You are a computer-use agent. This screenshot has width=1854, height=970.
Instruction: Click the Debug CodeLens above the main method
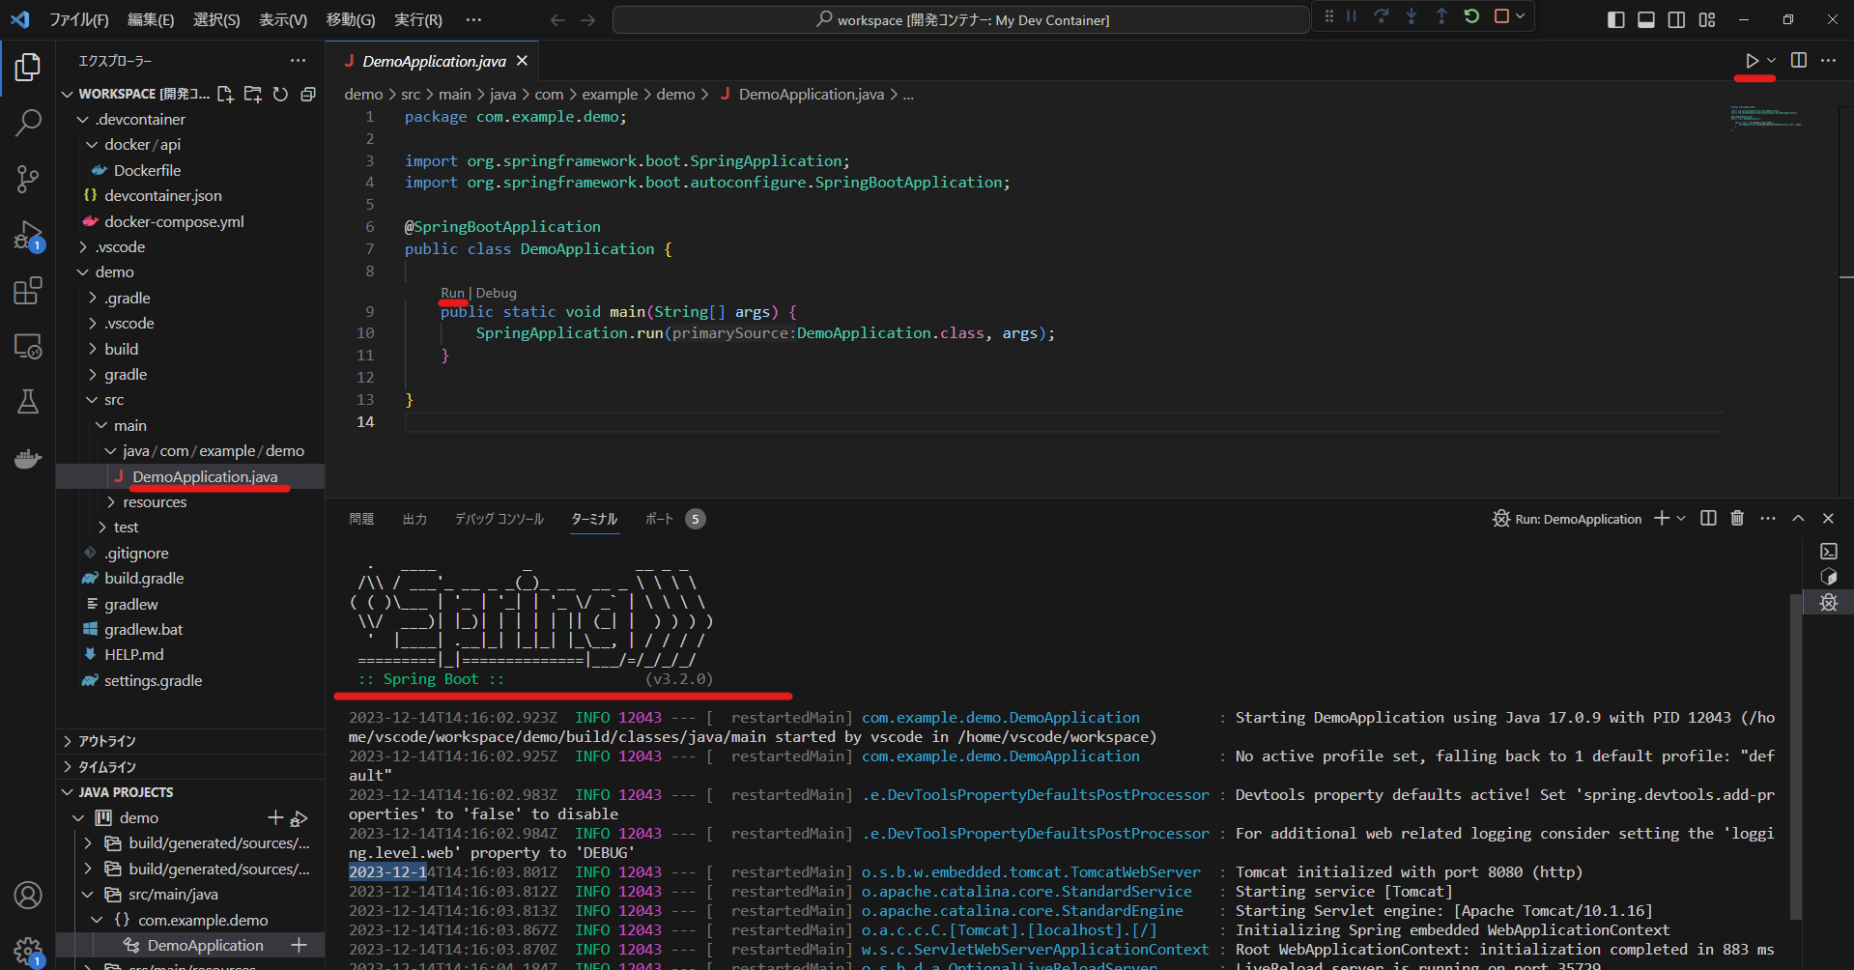[495, 293]
